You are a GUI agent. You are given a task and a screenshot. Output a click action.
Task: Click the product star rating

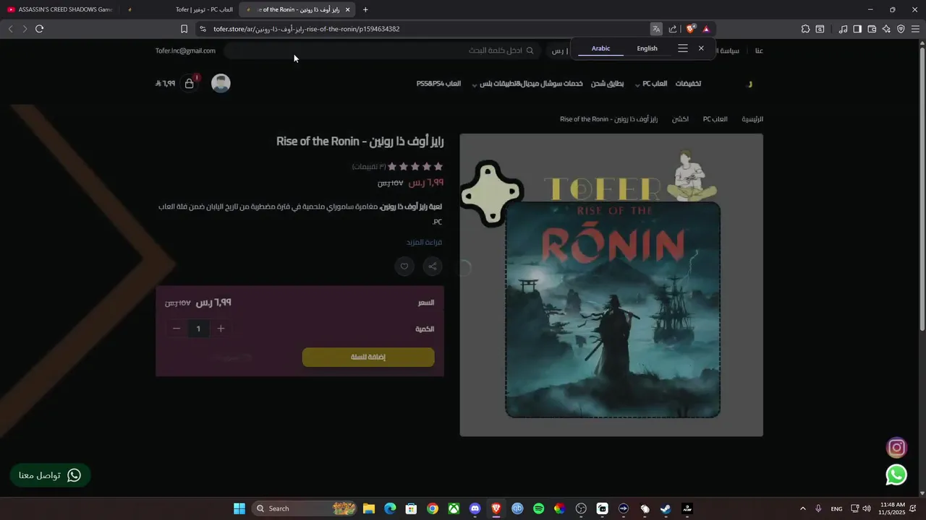[416, 167]
